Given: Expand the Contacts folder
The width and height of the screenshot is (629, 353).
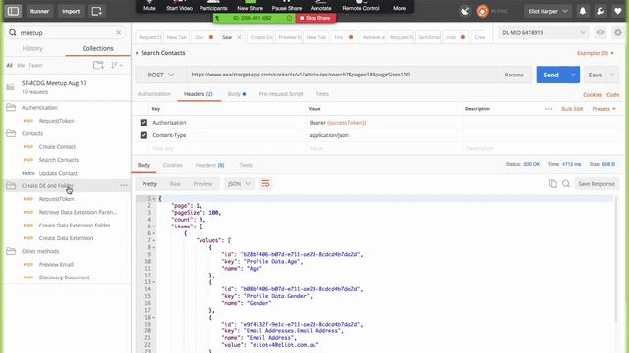Looking at the screenshot, I should [32, 133].
